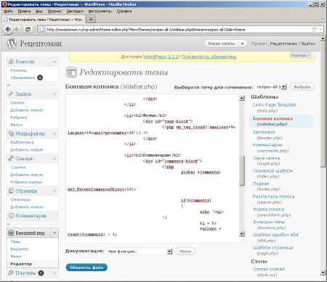
Task: Click the Записи pin icon in the sidebar
Action: pyautogui.click(x=11, y=94)
